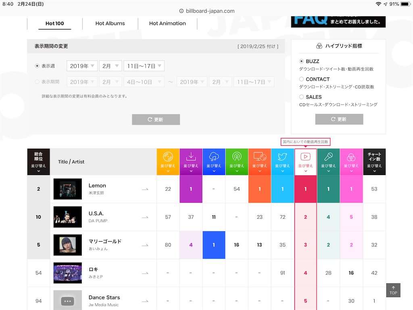Open the end month dropdown of 表示期間
Viewport: 413px width, 310px height.
(x=221, y=82)
